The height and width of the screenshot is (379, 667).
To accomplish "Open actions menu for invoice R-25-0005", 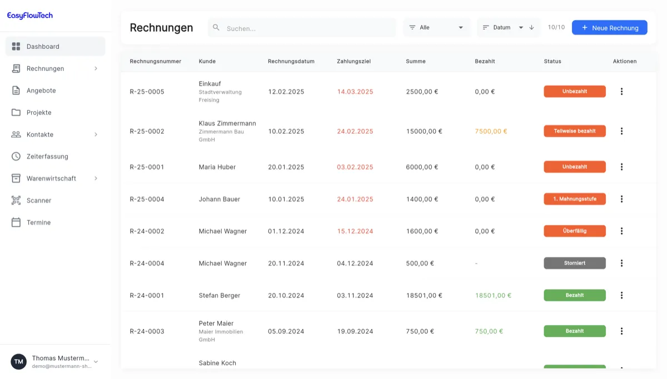I will [621, 92].
